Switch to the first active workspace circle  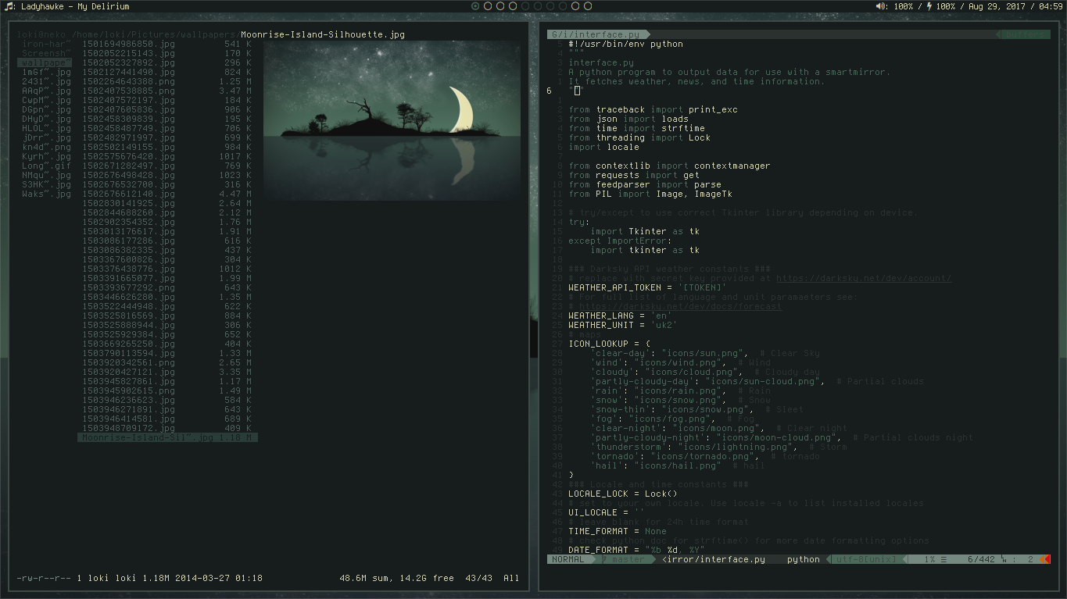[x=475, y=6]
